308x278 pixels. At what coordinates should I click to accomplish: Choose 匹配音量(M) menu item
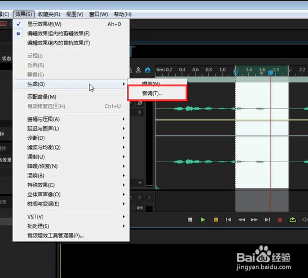(71, 97)
